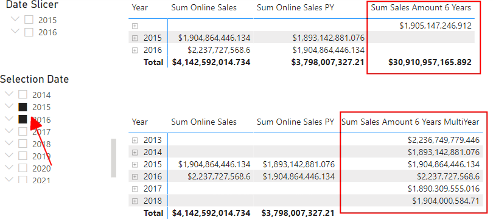493x222 pixels.
Task: Sort bottom matrix by Sum Online Sales PY
Action: coord(295,122)
